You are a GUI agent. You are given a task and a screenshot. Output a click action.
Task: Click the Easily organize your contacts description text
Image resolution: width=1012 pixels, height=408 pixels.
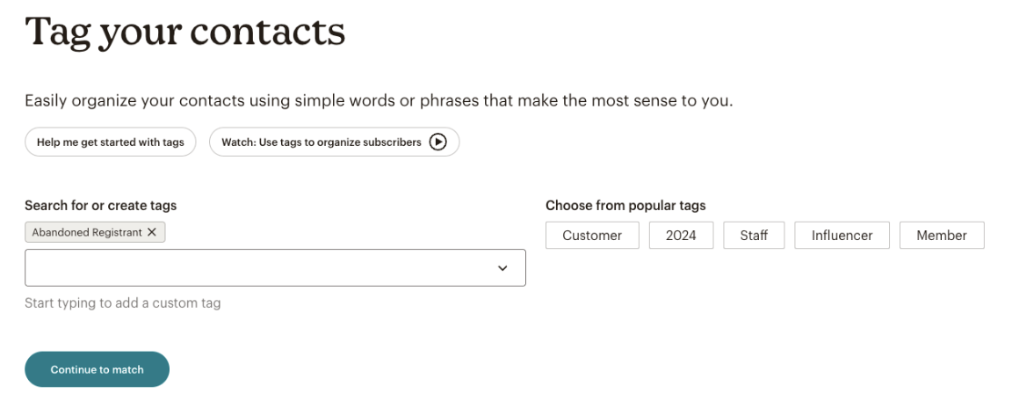[x=379, y=101]
